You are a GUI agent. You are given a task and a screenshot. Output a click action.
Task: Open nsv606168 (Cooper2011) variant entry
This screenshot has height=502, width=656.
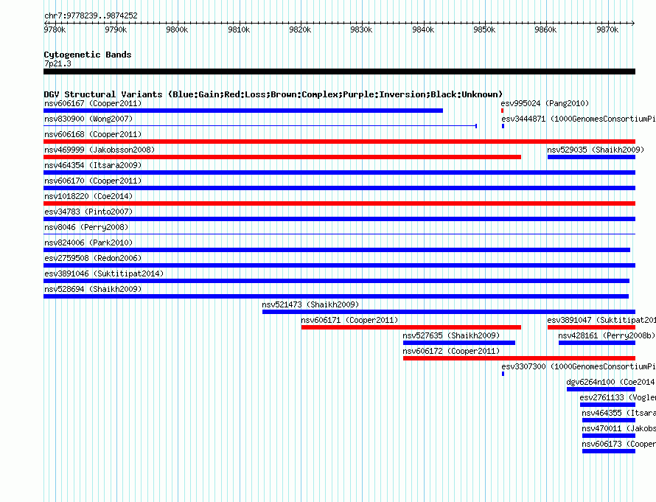(93, 134)
